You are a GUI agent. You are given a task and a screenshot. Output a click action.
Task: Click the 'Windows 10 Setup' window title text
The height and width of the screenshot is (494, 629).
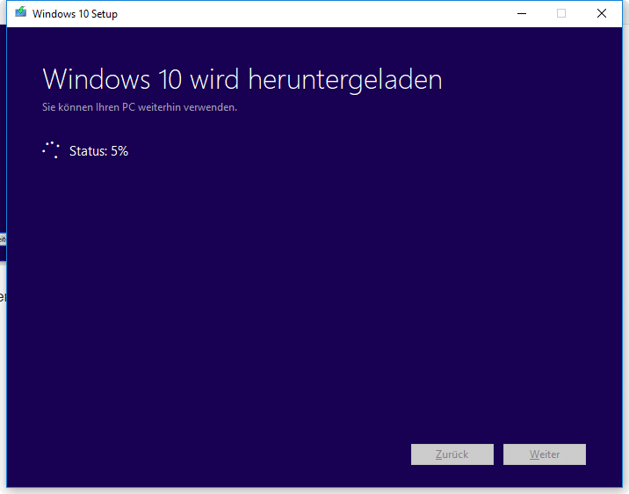pos(75,14)
